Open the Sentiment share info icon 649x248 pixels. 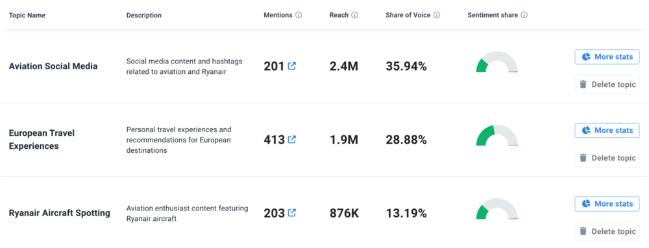pos(524,16)
